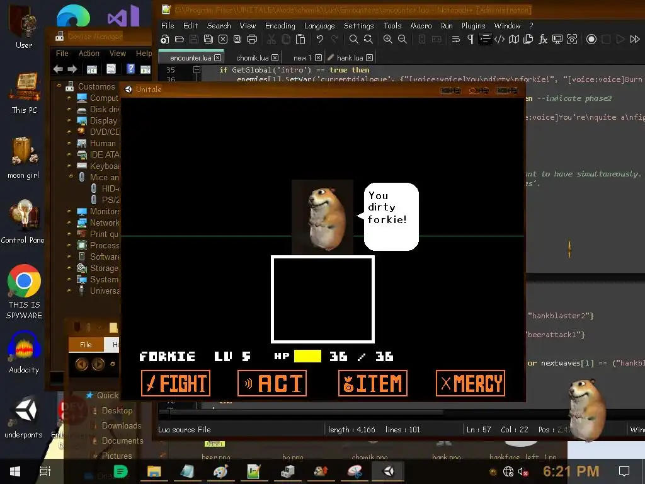Click the Paste clipboard icon in Notepad++ toolbar
645x484 pixels.
300,39
